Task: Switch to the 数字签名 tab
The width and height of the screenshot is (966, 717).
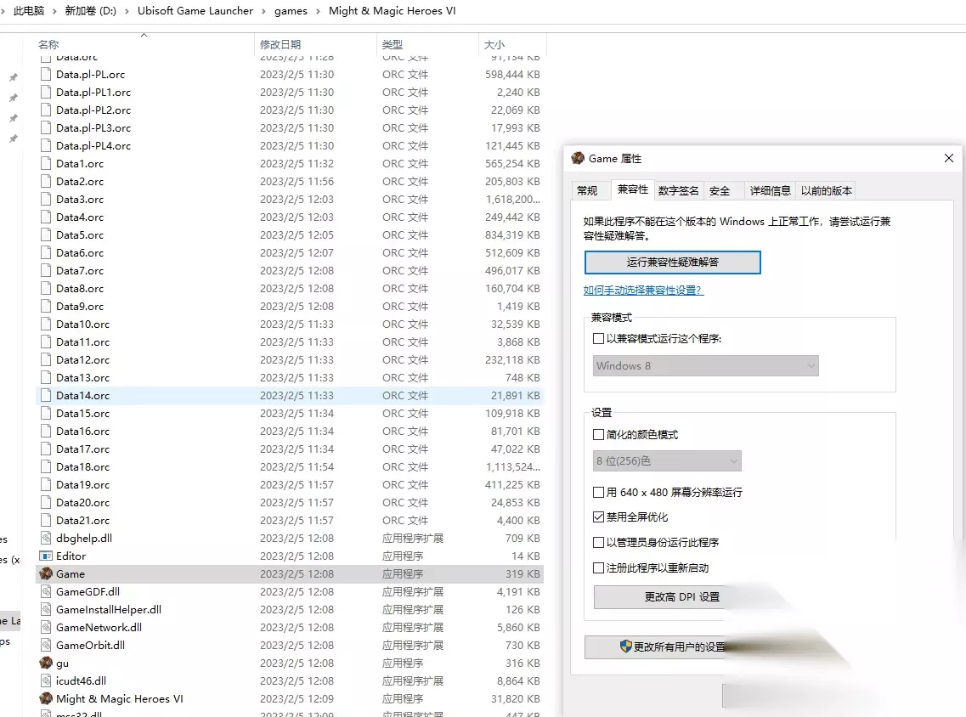Action: [678, 191]
